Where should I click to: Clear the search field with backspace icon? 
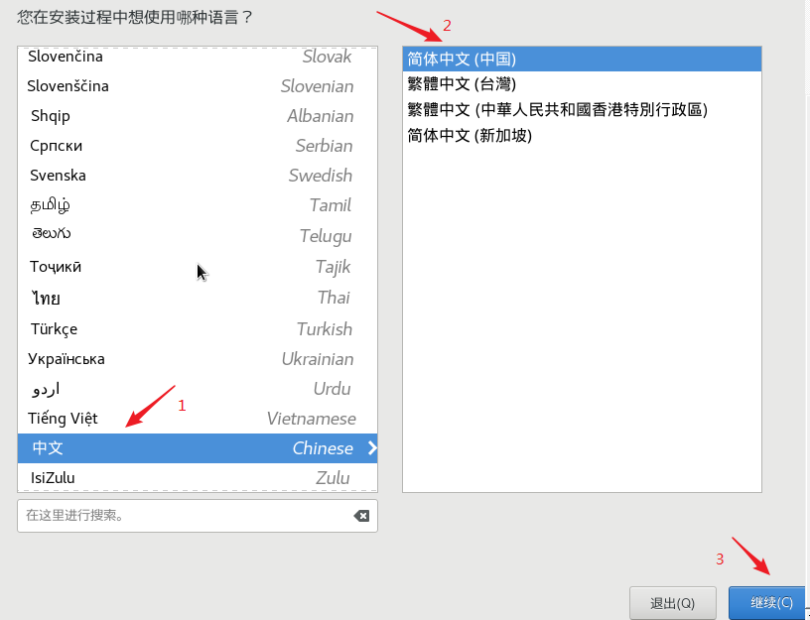pyautogui.click(x=361, y=516)
